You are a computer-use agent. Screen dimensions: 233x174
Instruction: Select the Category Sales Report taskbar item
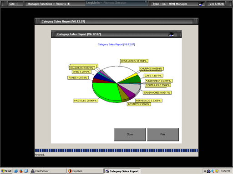(x=122, y=171)
